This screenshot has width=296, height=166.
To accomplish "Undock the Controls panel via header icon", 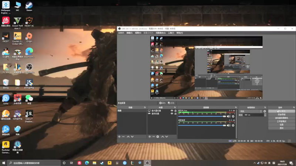I will 294,107.
